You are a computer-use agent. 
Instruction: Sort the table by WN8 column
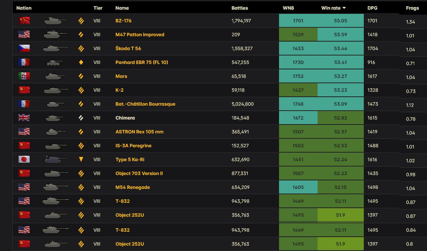coord(288,8)
